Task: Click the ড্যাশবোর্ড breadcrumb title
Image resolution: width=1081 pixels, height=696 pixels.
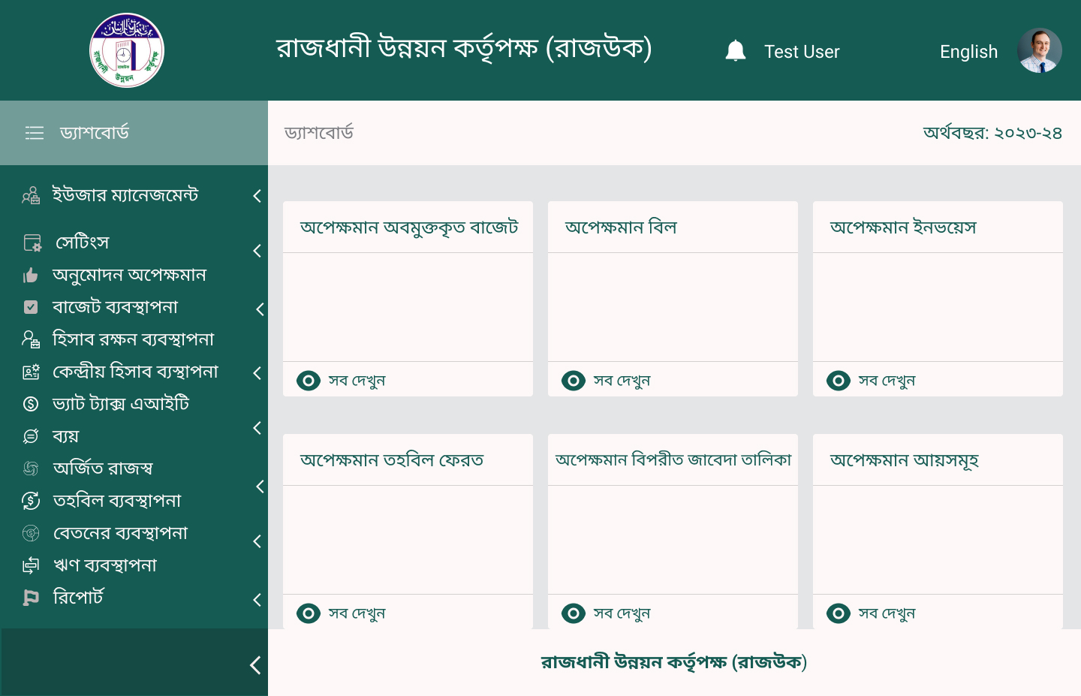Action: point(319,133)
